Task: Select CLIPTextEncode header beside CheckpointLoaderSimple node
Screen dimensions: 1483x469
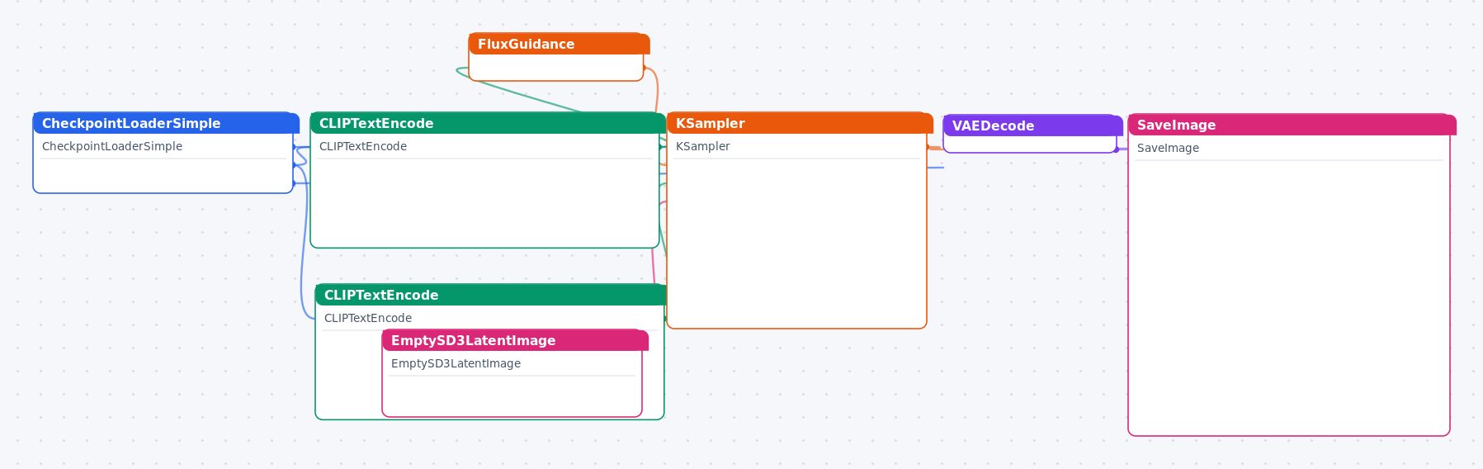Action: 488,123
